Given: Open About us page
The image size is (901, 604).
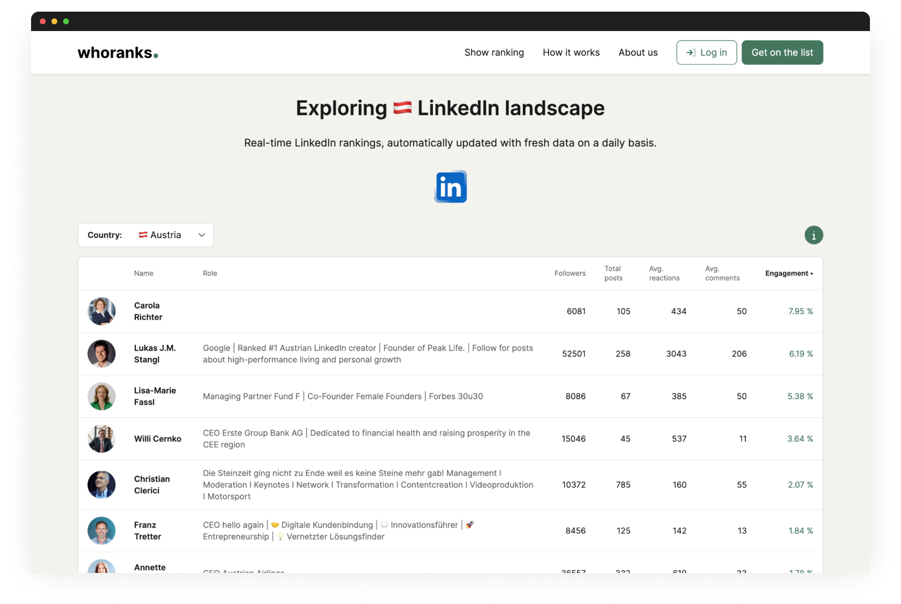Looking at the screenshot, I should tap(638, 52).
